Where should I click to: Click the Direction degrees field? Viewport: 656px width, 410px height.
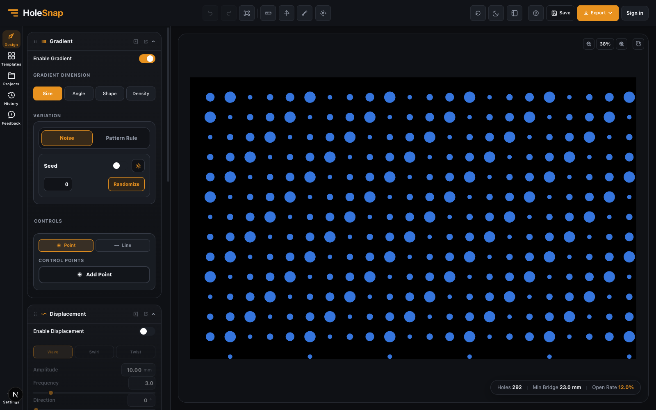tap(141, 400)
